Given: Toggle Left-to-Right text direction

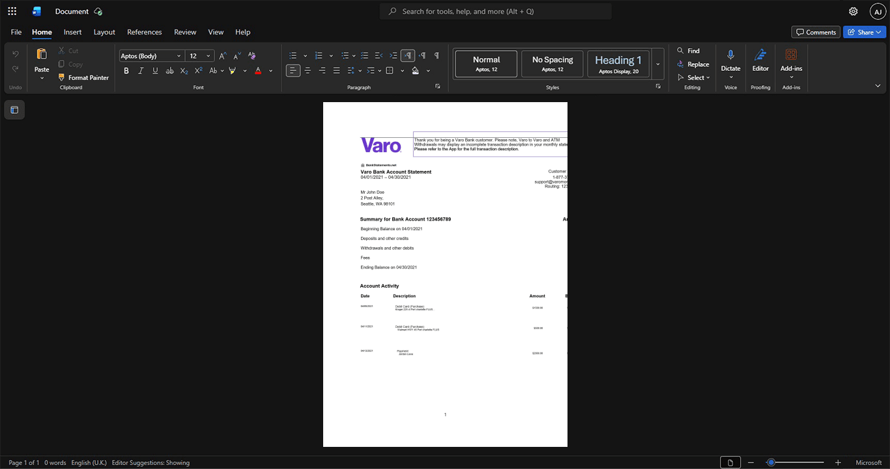Looking at the screenshot, I should click(x=408, y=56).
